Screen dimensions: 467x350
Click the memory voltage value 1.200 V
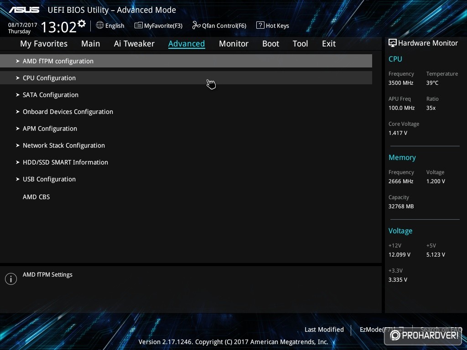click(436, 181)
